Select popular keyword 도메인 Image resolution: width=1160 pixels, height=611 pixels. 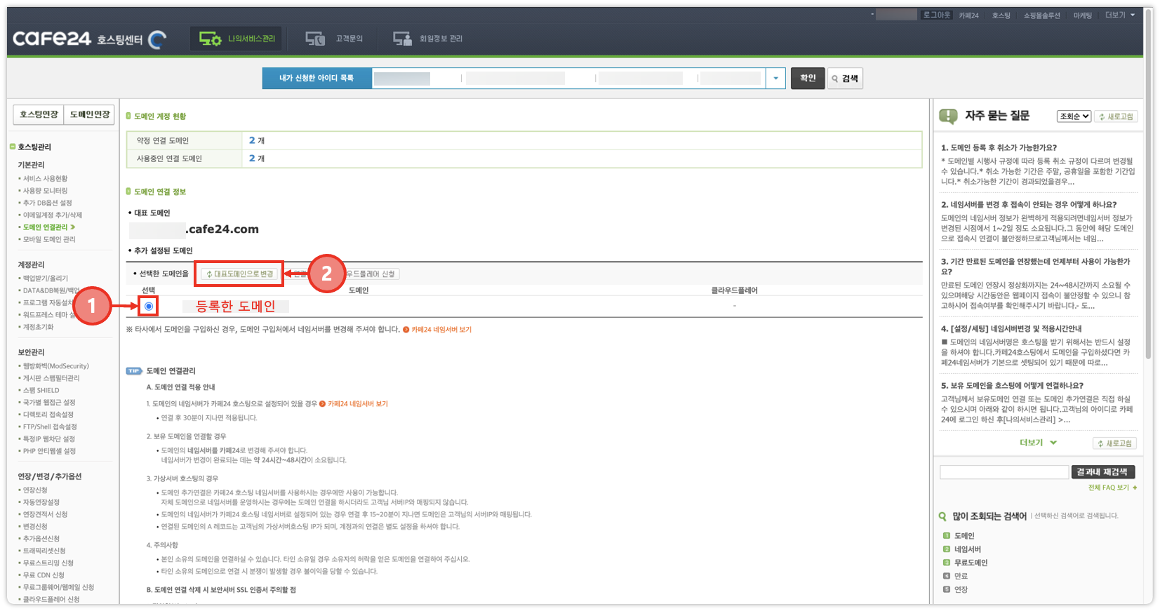tap(964, 536)
